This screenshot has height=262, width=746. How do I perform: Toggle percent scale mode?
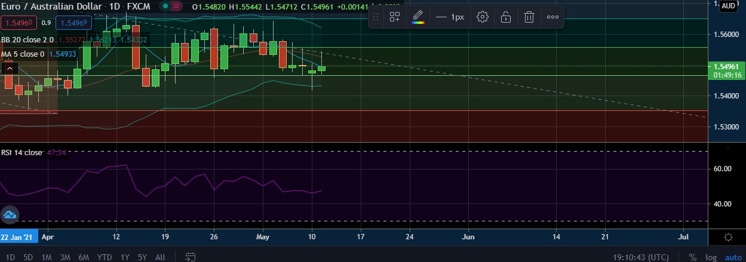(x=693, y=257)
